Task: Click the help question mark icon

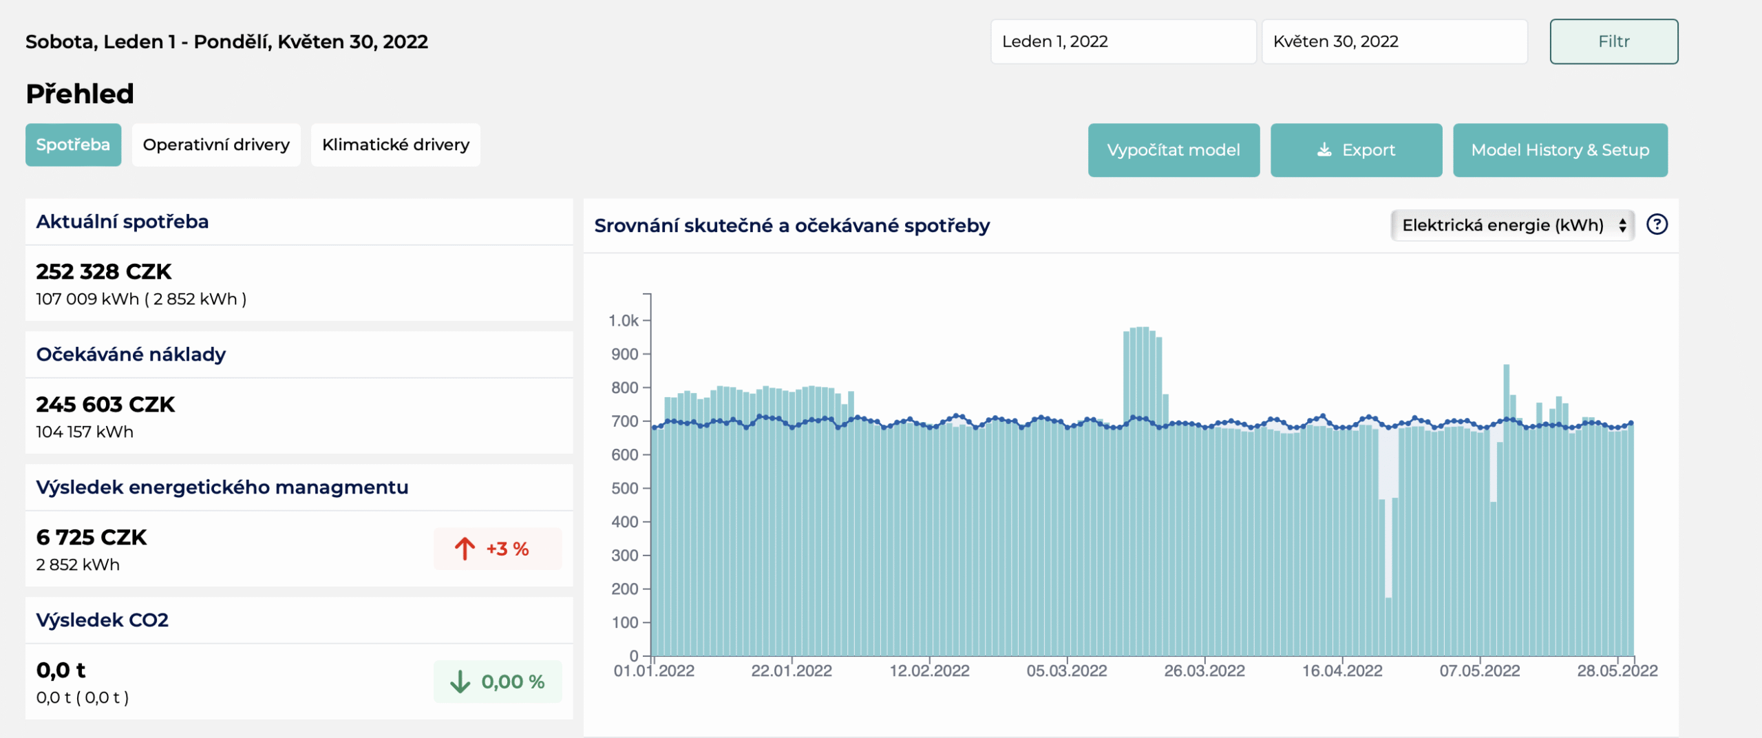Action: point(1657,224)
